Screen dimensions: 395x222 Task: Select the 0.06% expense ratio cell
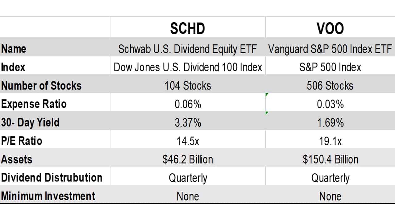point(188,104)
